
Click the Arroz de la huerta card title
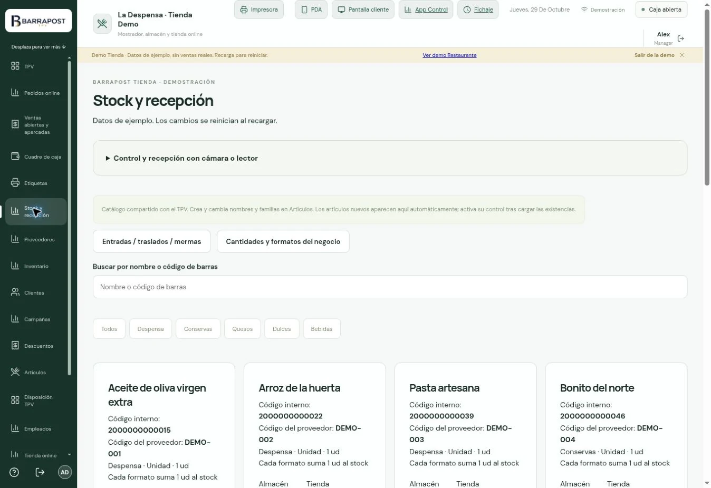point(299,388)
